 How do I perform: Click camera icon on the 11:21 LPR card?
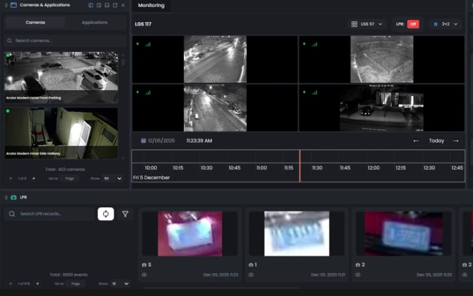pyautogui.click(x=251, y=275)
